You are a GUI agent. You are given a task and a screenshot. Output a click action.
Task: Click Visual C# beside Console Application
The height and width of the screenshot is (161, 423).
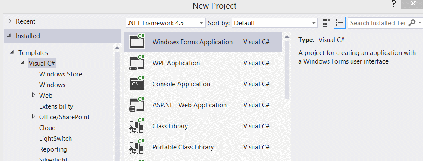tap(256, 84)
